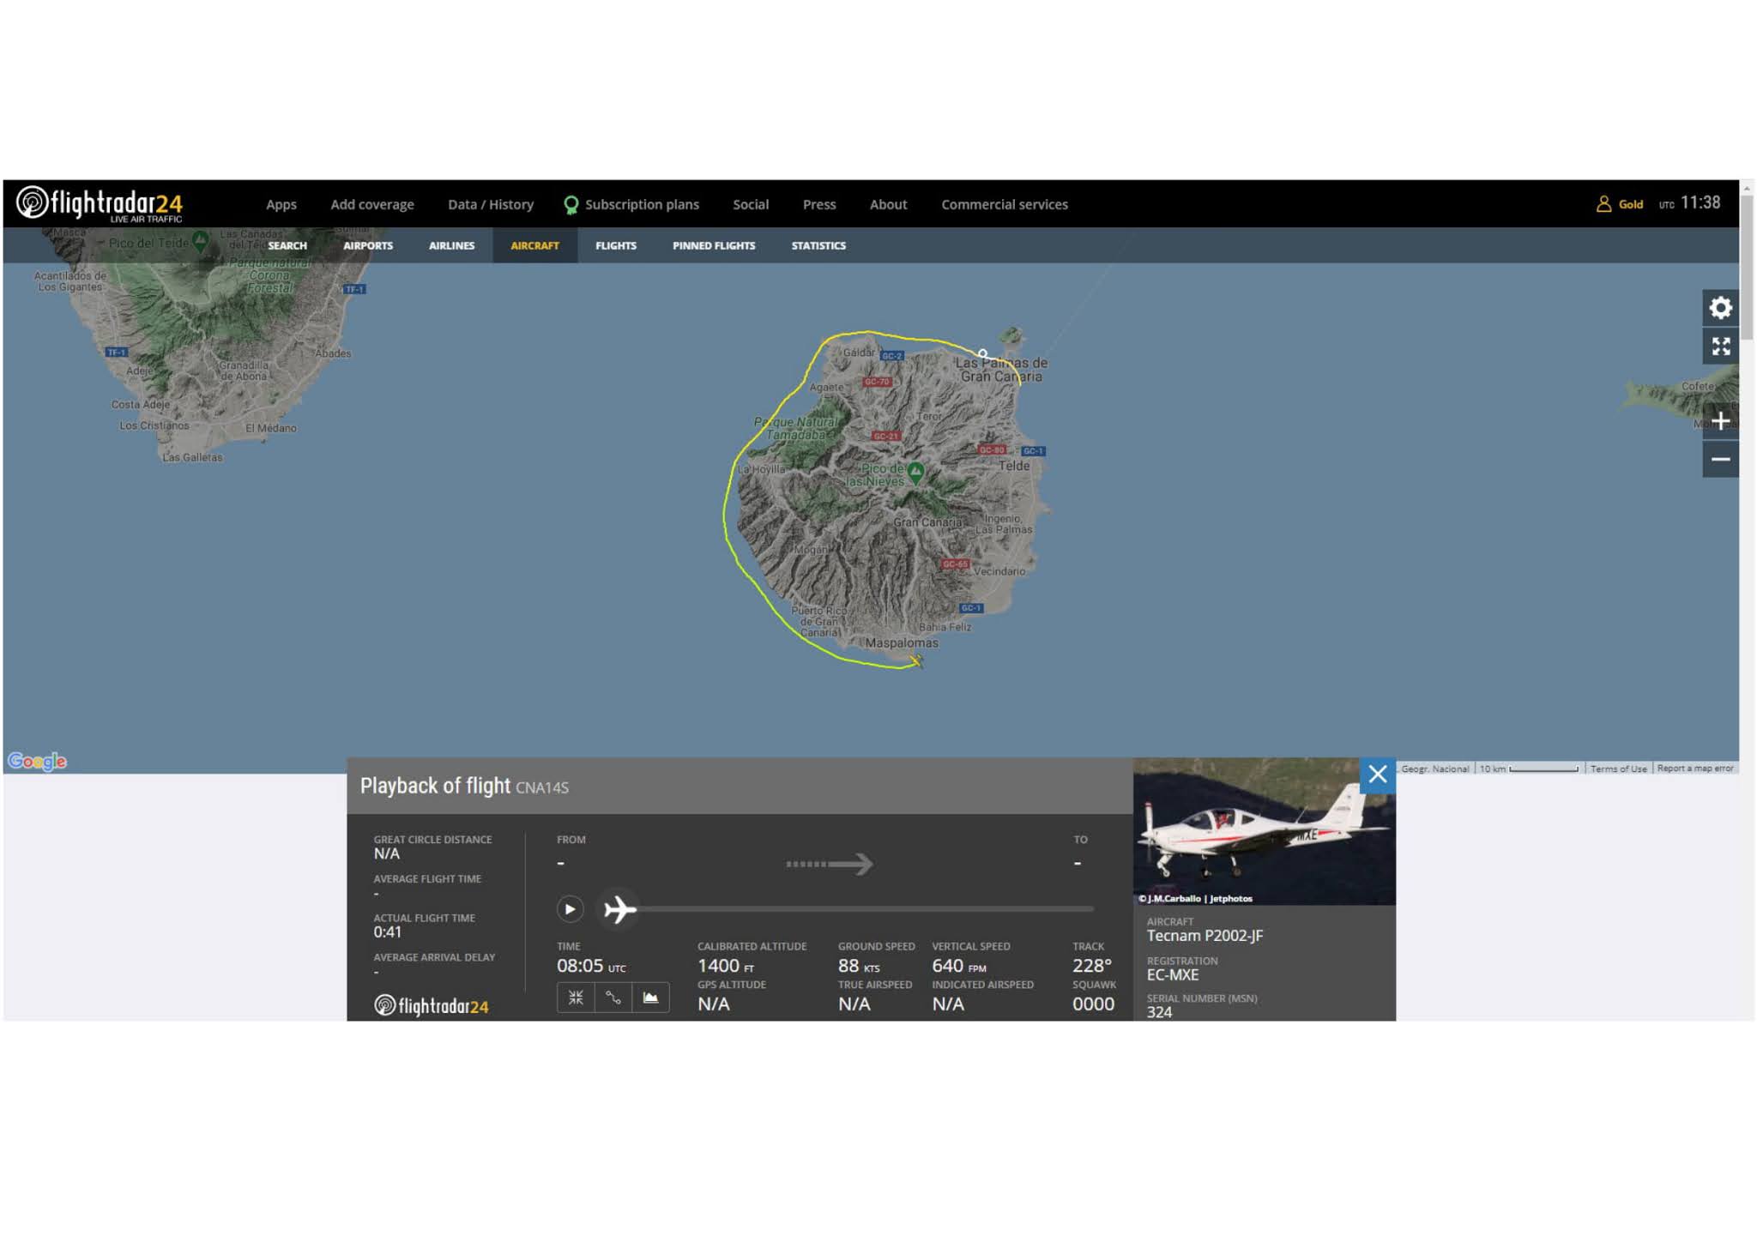
Task: Click the 08:05 UTC time value
Action: (x=590, y=966)
